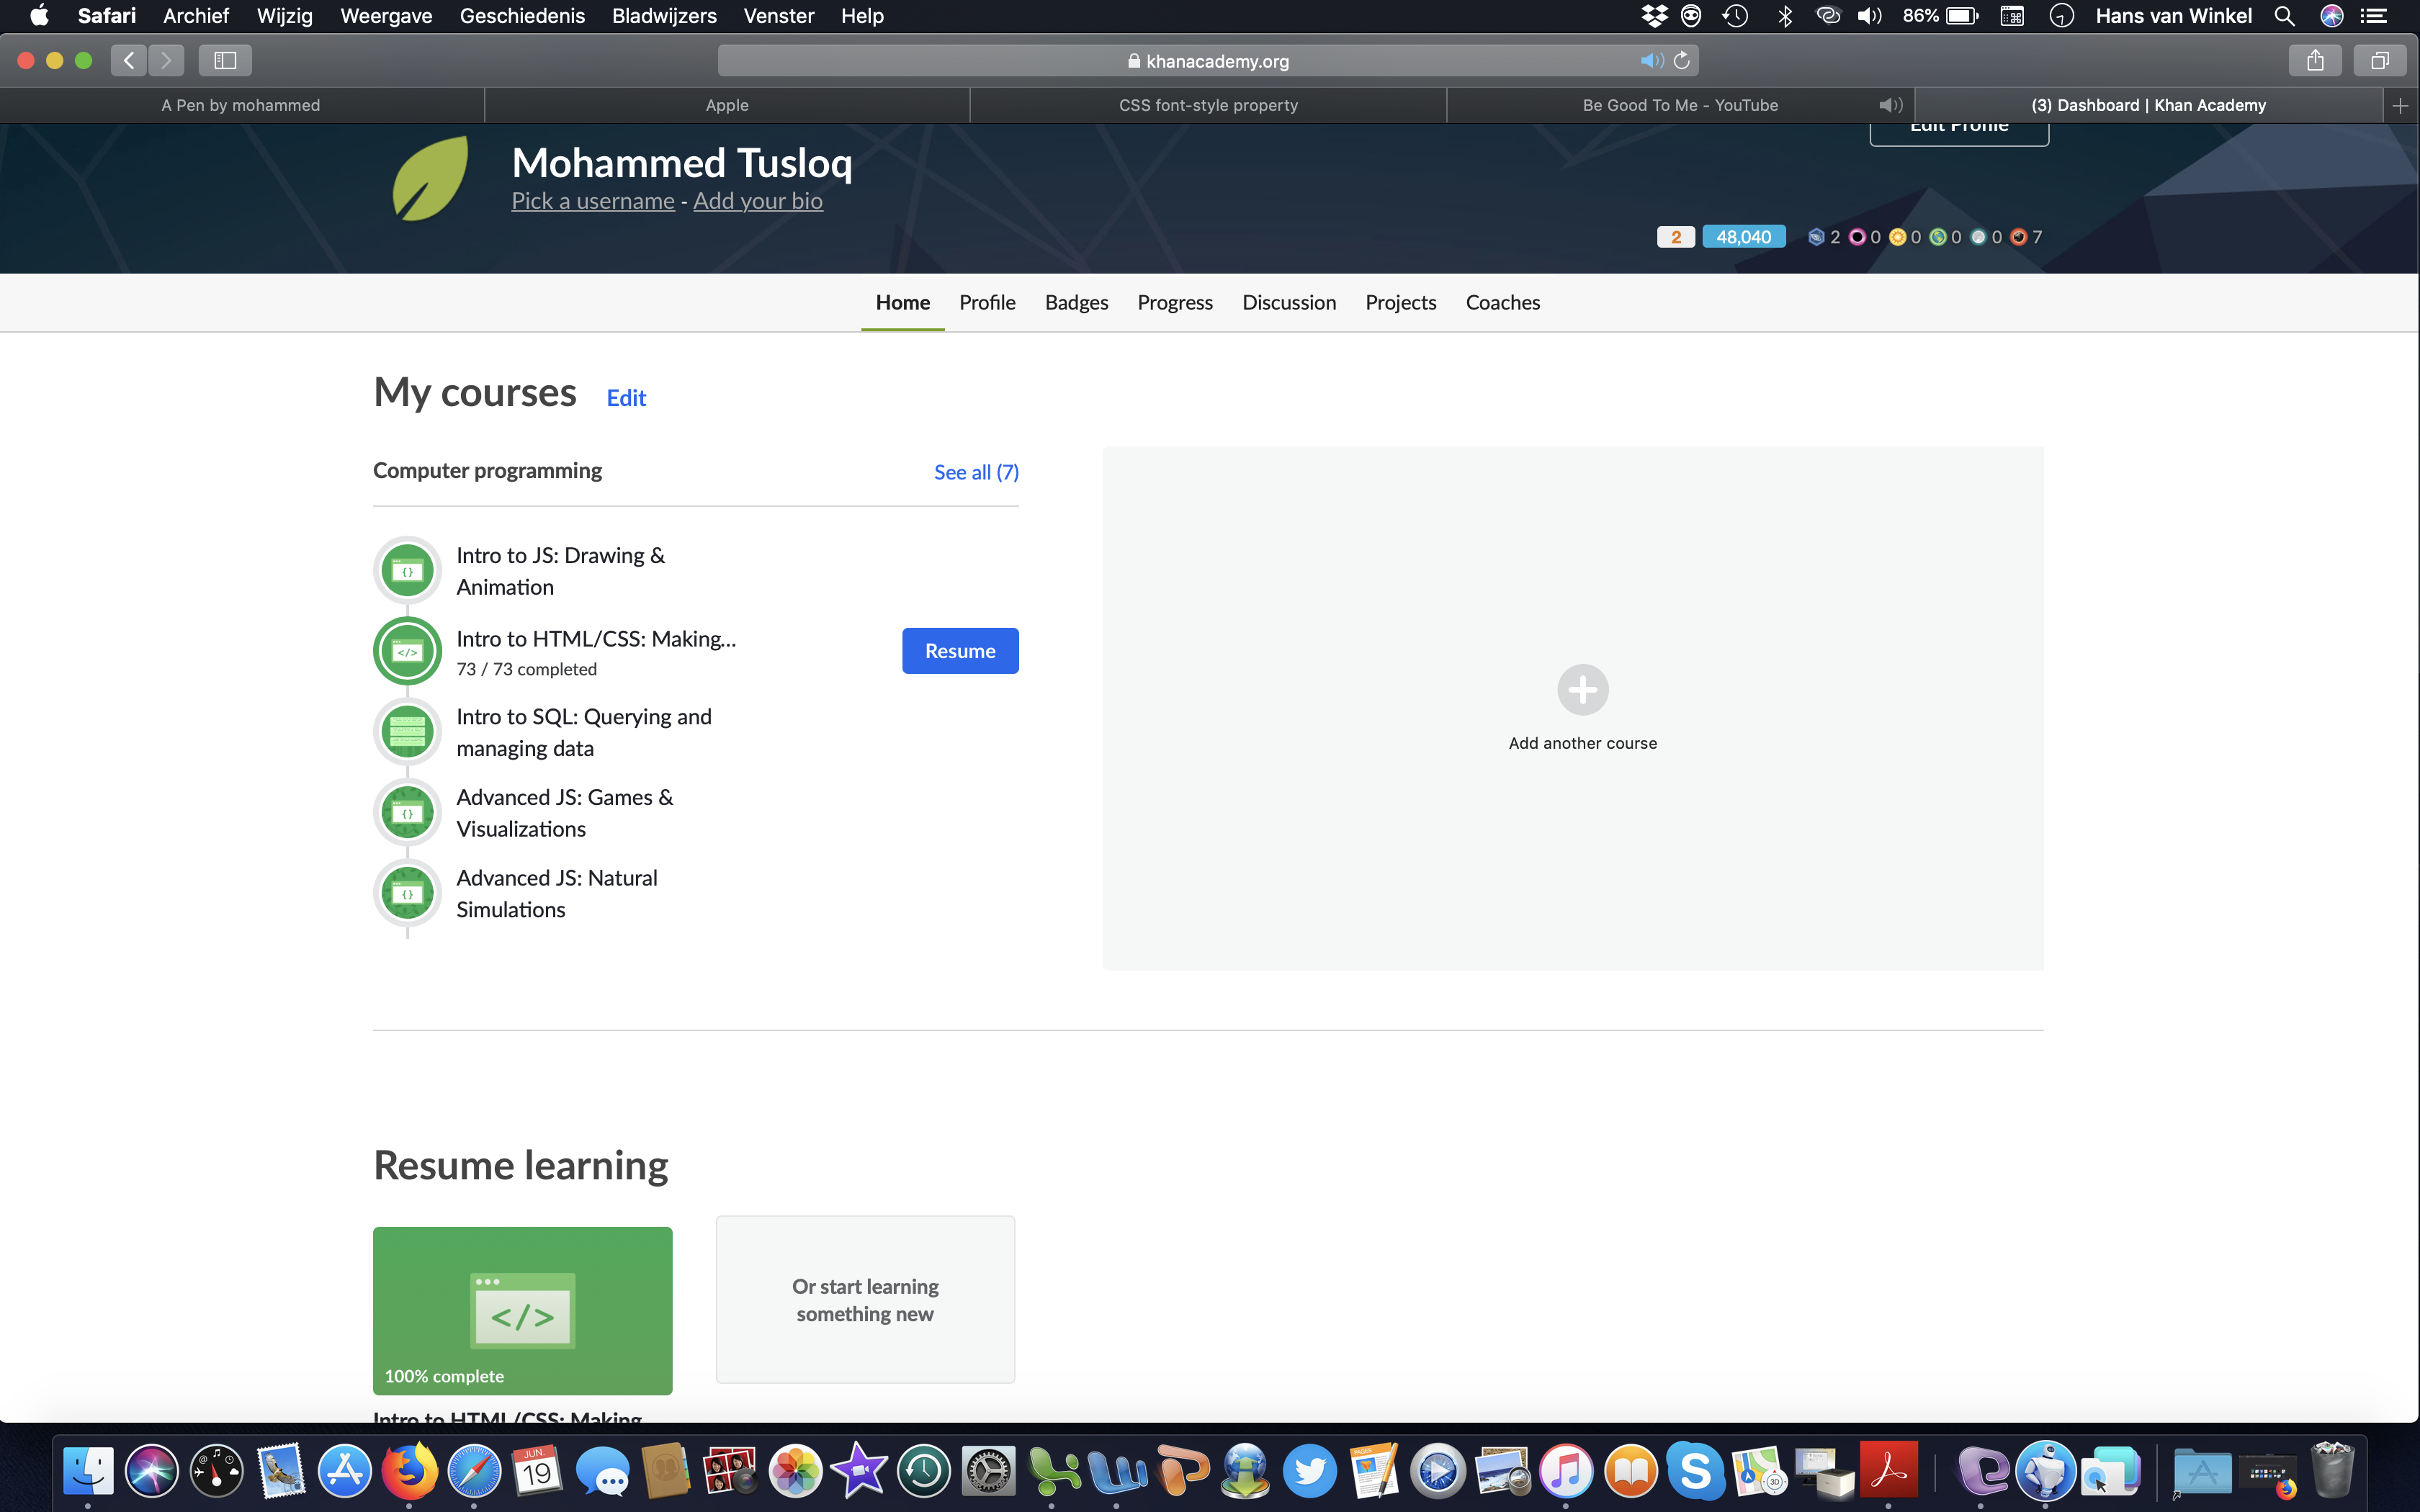Click the Intro to HTML/CSS course icon
This screenshot has height=1512, width=2420.
tap(407, 651)
